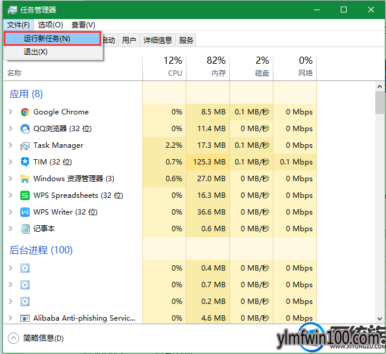
Task: Sort by the 磁盘 column header
Action: pos(251,67)
